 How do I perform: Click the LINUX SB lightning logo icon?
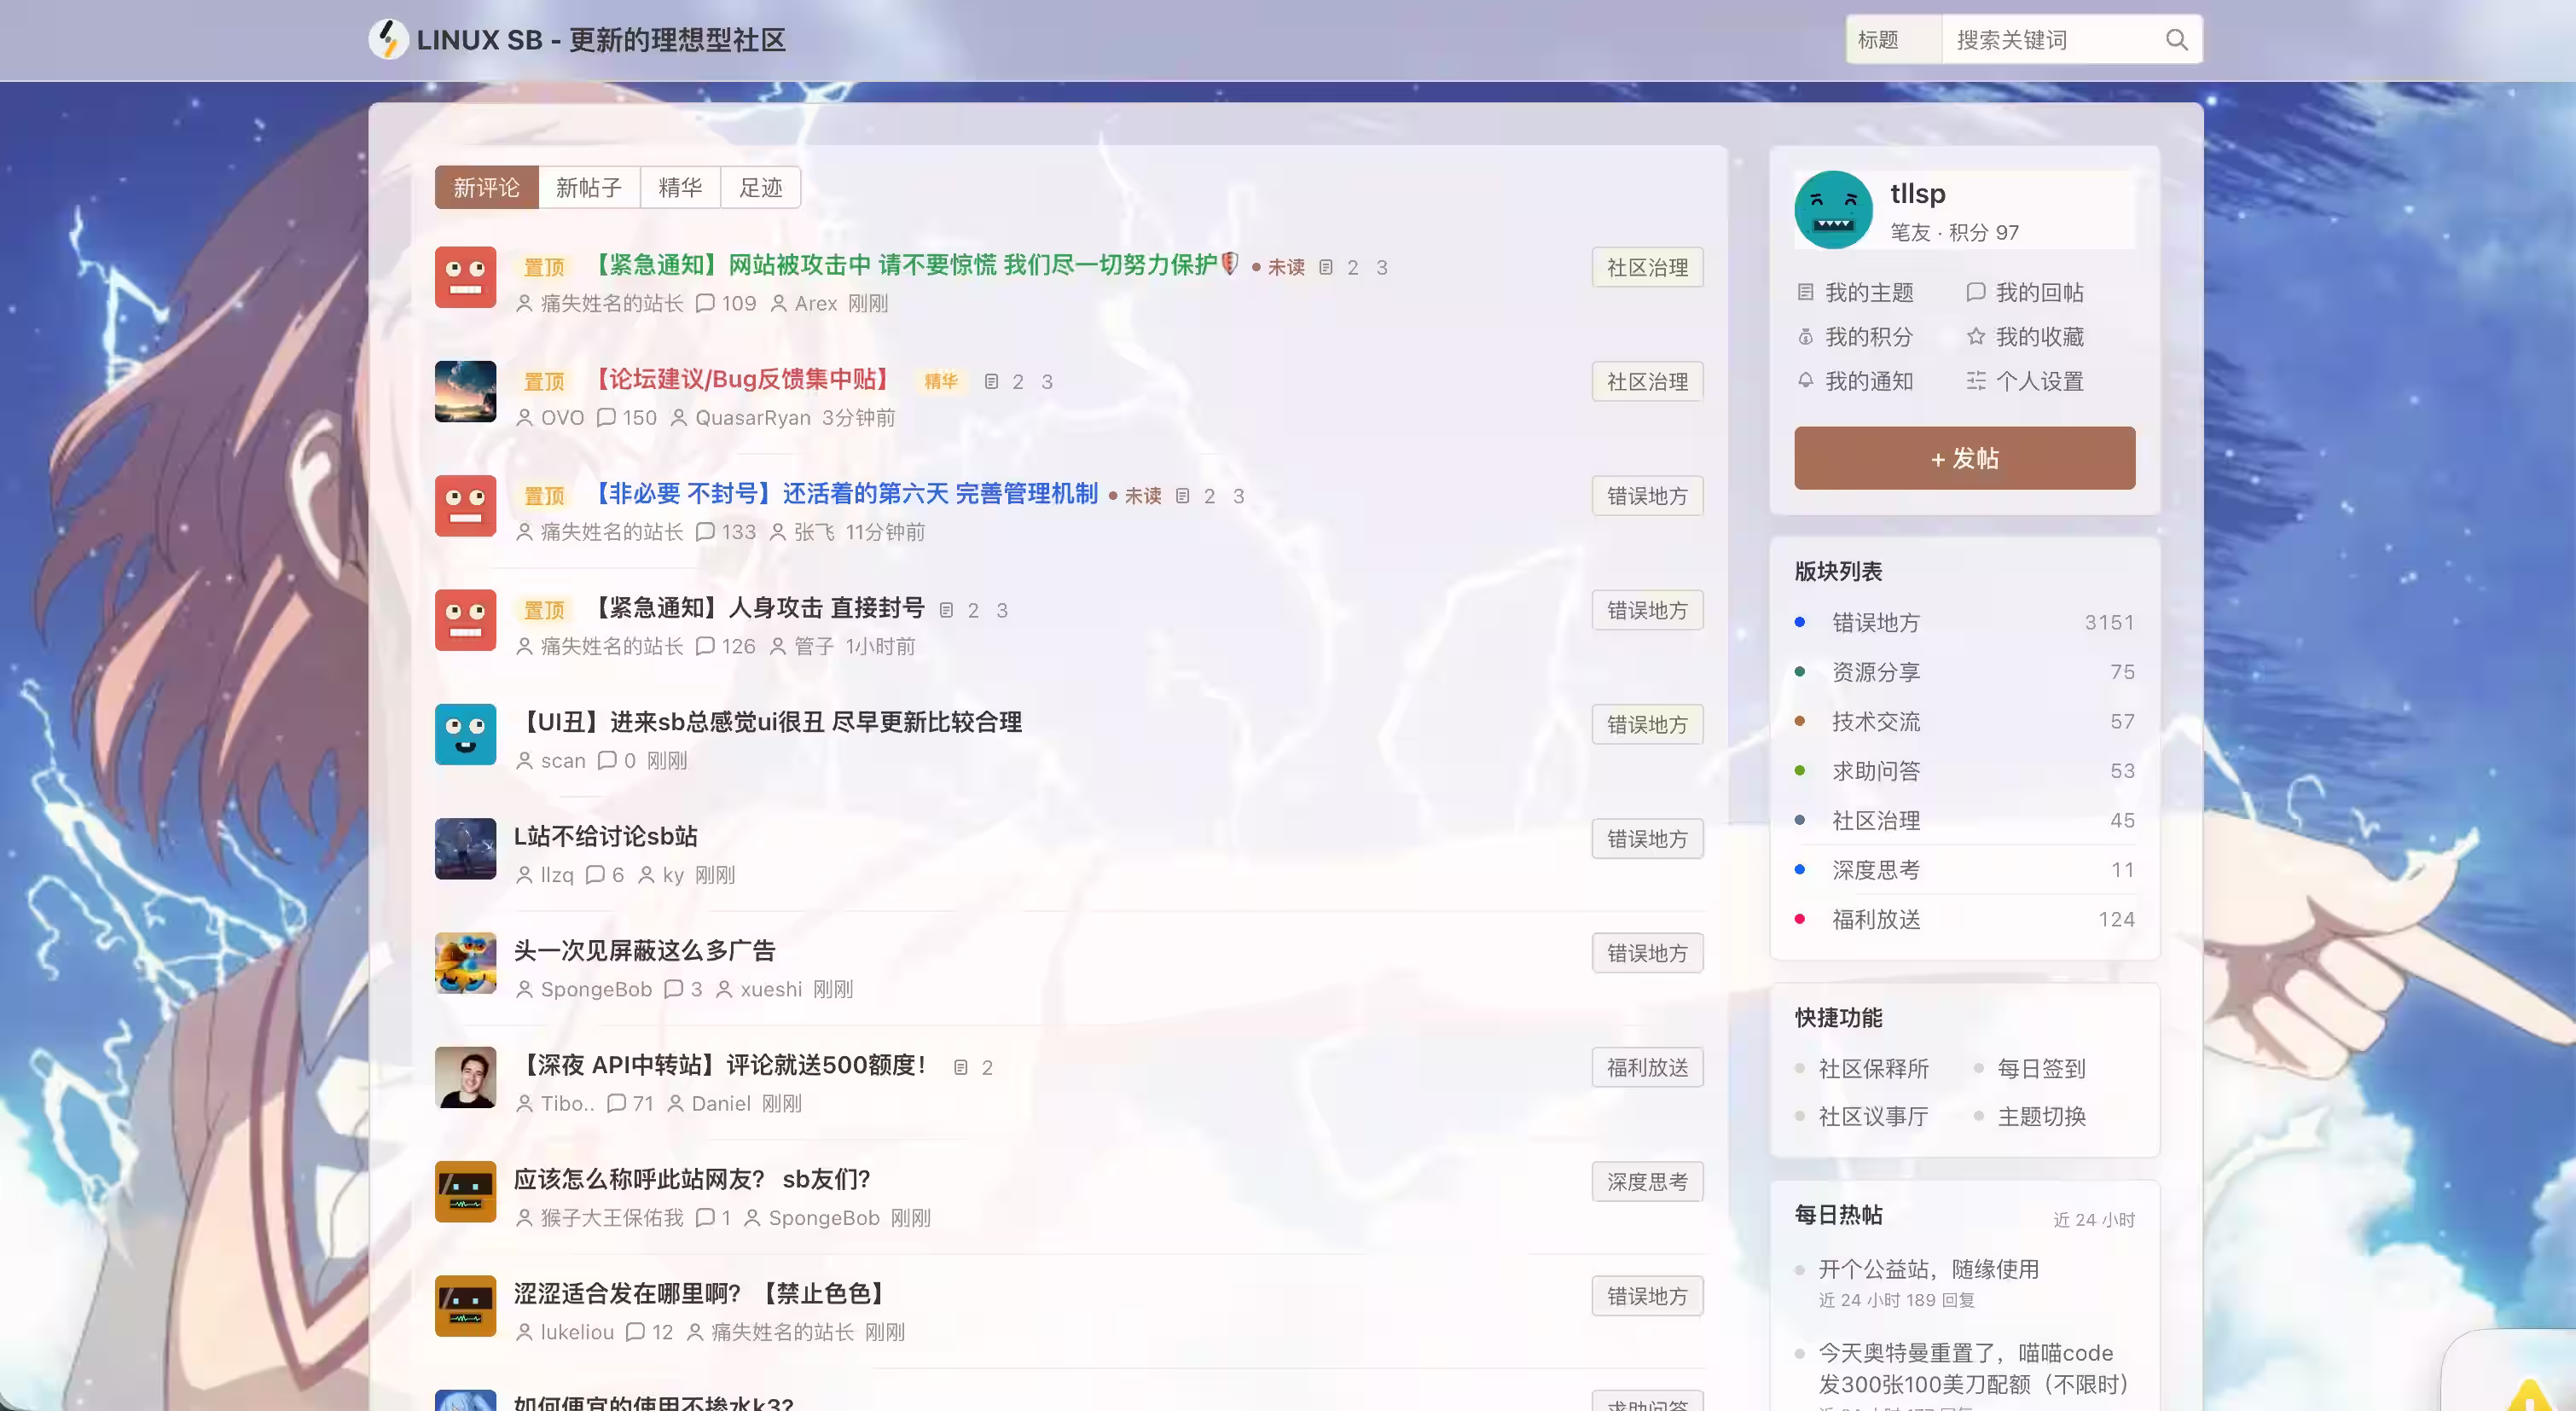388,39
